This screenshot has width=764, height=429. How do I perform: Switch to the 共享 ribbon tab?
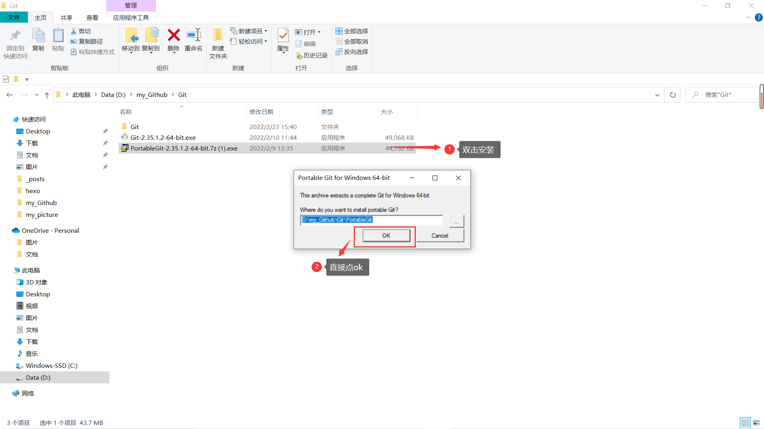(66, 17)
